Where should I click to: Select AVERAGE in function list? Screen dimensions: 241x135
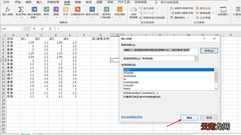click(x=169, y=76)
